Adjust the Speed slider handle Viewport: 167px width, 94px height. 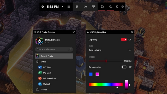(106, 61)
